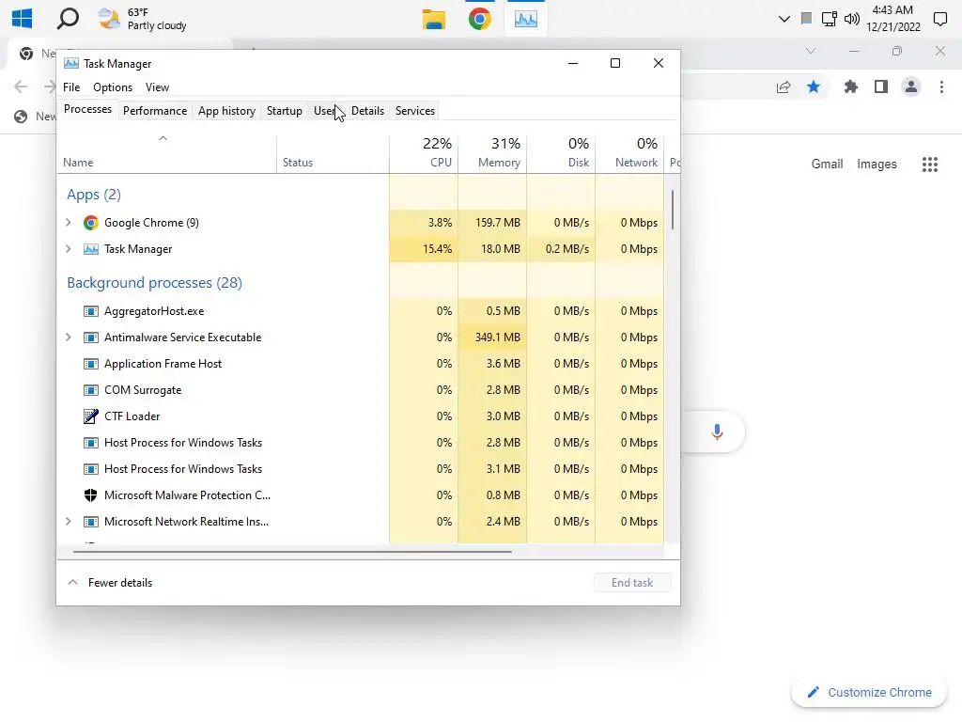Switch to the Users tab
The height and width of the screenshot is (722, 962).
tap(326, 111)
